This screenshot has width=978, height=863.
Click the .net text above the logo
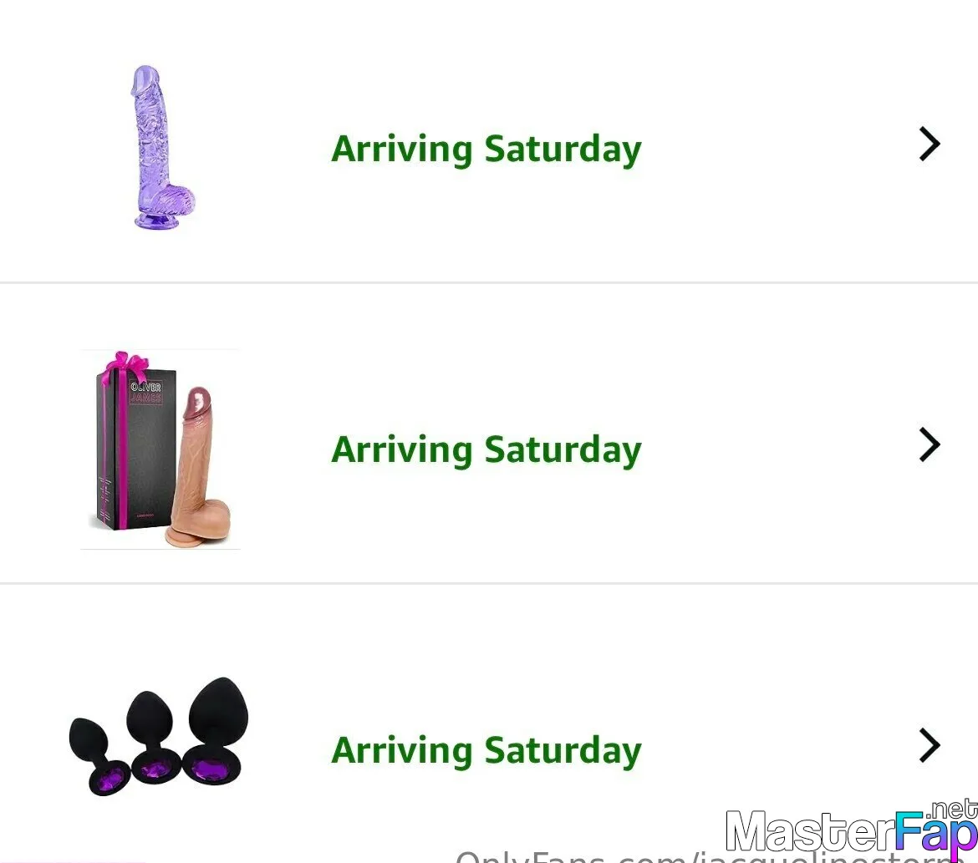[952, 810]
